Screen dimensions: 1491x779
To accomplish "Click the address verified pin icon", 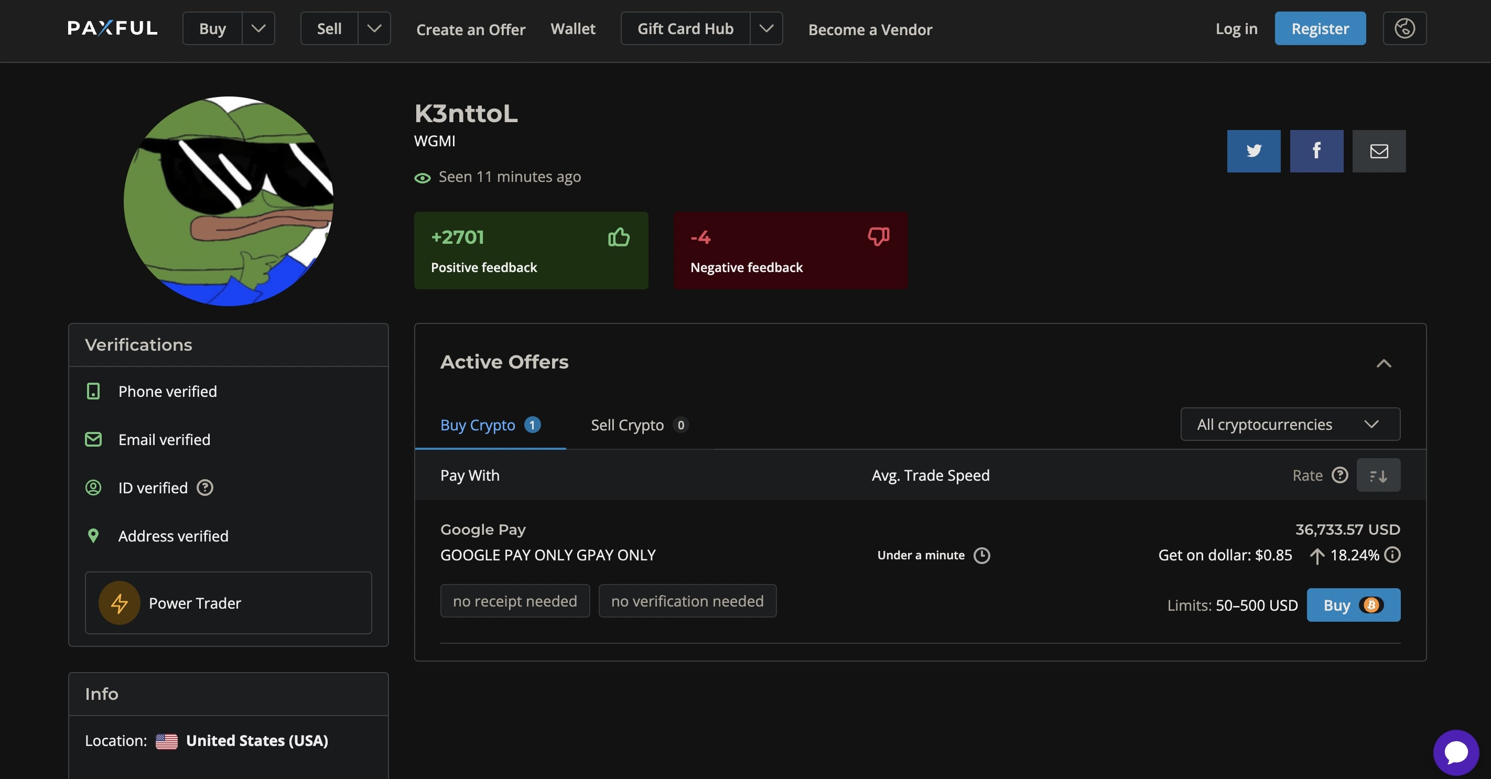I will [93, 536].
